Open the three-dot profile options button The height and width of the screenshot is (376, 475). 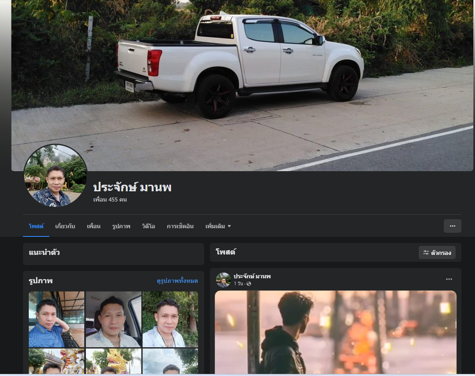pos(452,226)
